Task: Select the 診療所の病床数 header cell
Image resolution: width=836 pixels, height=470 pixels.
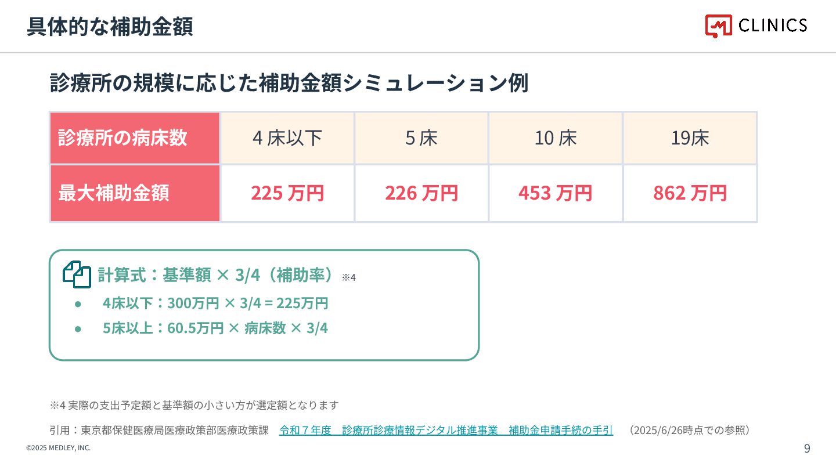Action: coord(135,138)
